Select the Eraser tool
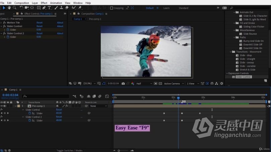Viewport: 271px width, 152px height. (67, 8)
